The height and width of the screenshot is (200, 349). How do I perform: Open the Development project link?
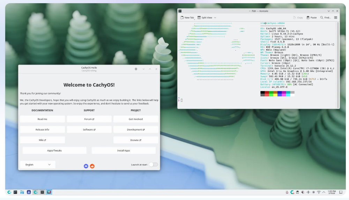[136, 129]
